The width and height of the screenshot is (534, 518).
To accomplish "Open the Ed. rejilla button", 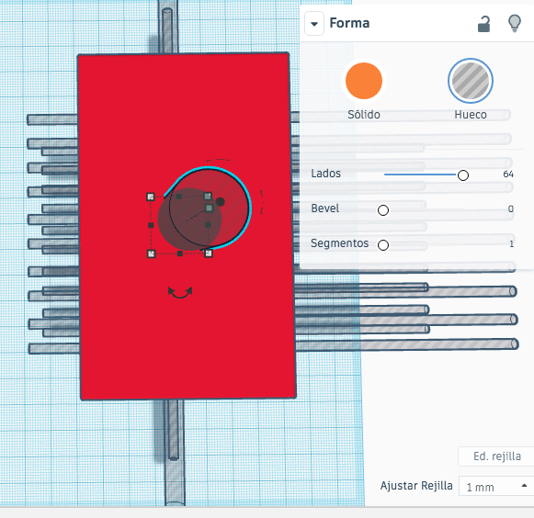I will click(497, 456).
